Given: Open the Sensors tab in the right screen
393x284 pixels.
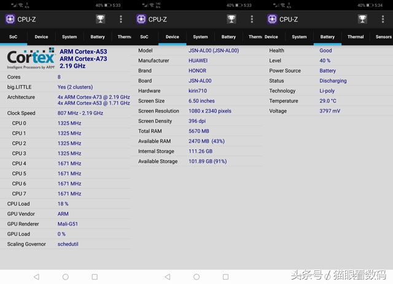Looking at the screenshot, I should pos(383,37).
